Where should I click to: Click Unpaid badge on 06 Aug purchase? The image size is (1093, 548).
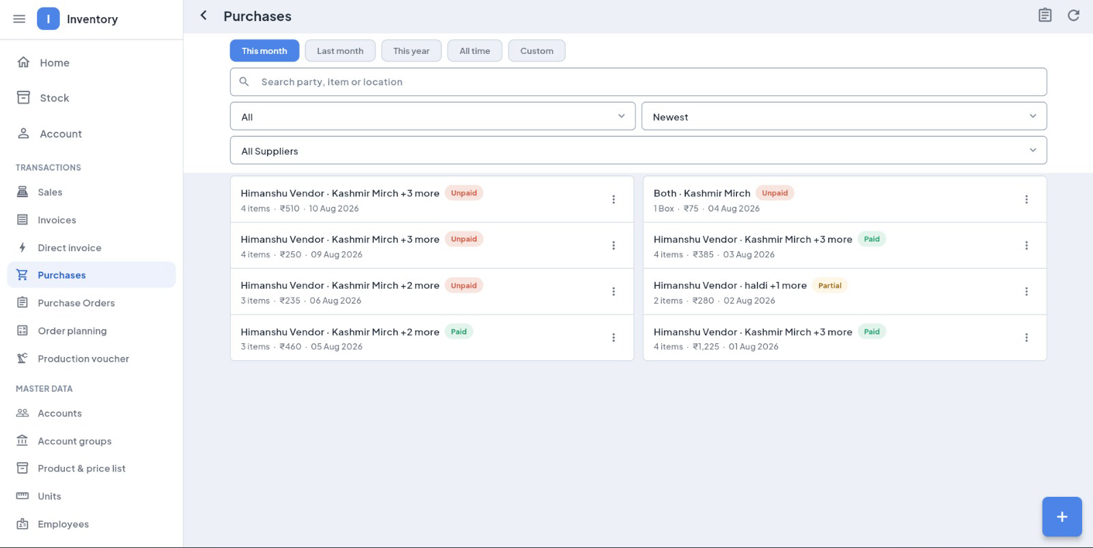(464, 285)
